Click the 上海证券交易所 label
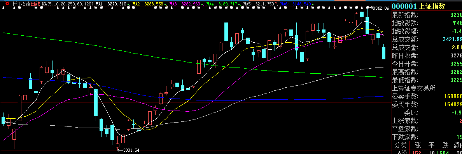This screenshot has width=462, height=154. [x=414, y=88]
